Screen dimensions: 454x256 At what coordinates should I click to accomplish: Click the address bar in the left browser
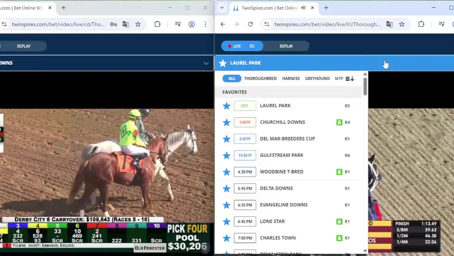click(x=58, y=24)
